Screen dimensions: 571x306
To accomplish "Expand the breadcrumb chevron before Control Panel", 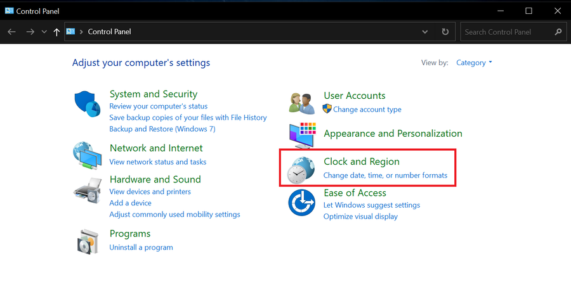I will 81,32.
